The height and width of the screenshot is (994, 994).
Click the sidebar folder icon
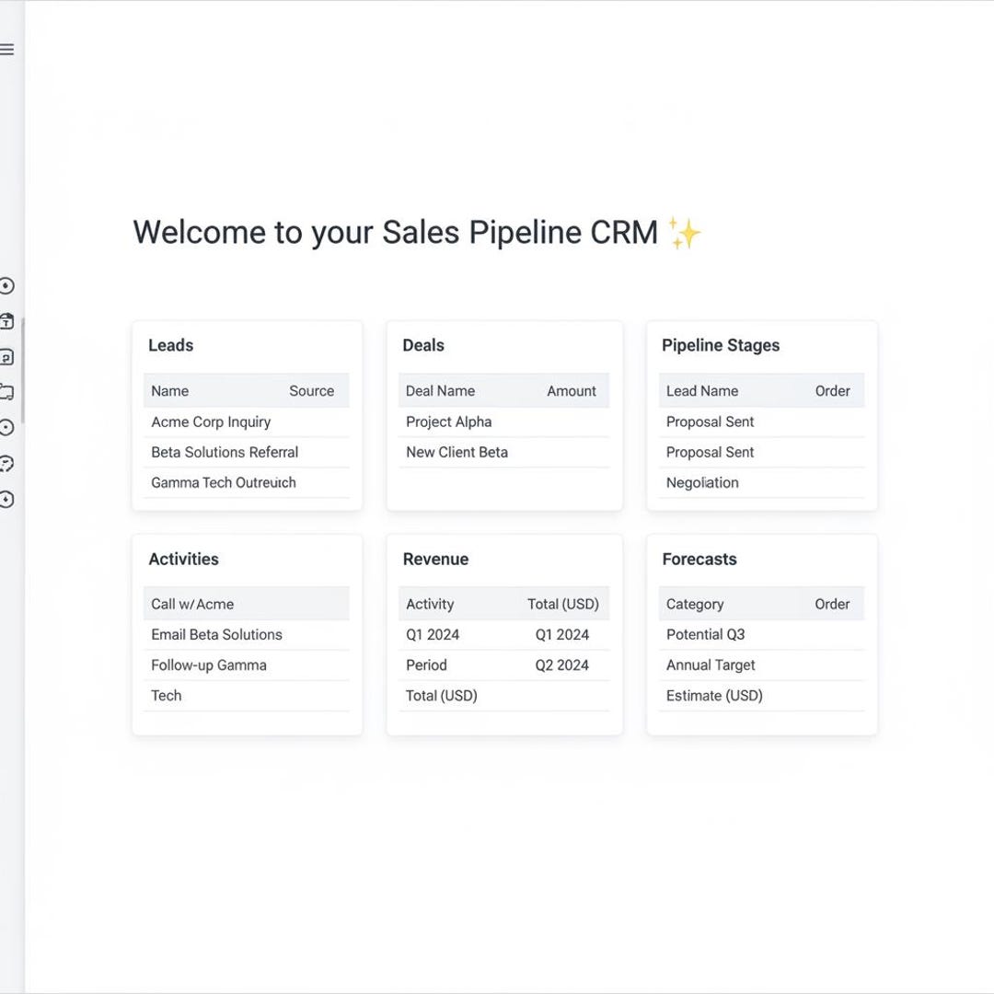(x=6, y=392)
